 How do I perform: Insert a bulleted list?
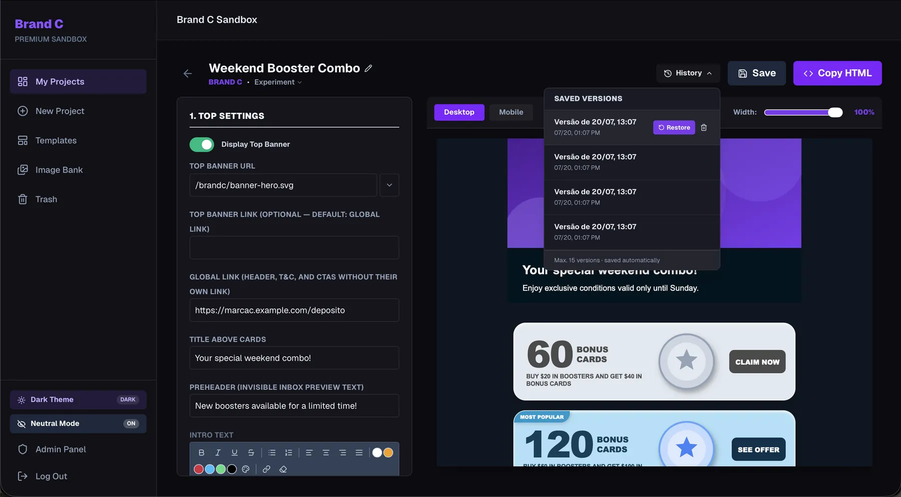tap(272, 452)
